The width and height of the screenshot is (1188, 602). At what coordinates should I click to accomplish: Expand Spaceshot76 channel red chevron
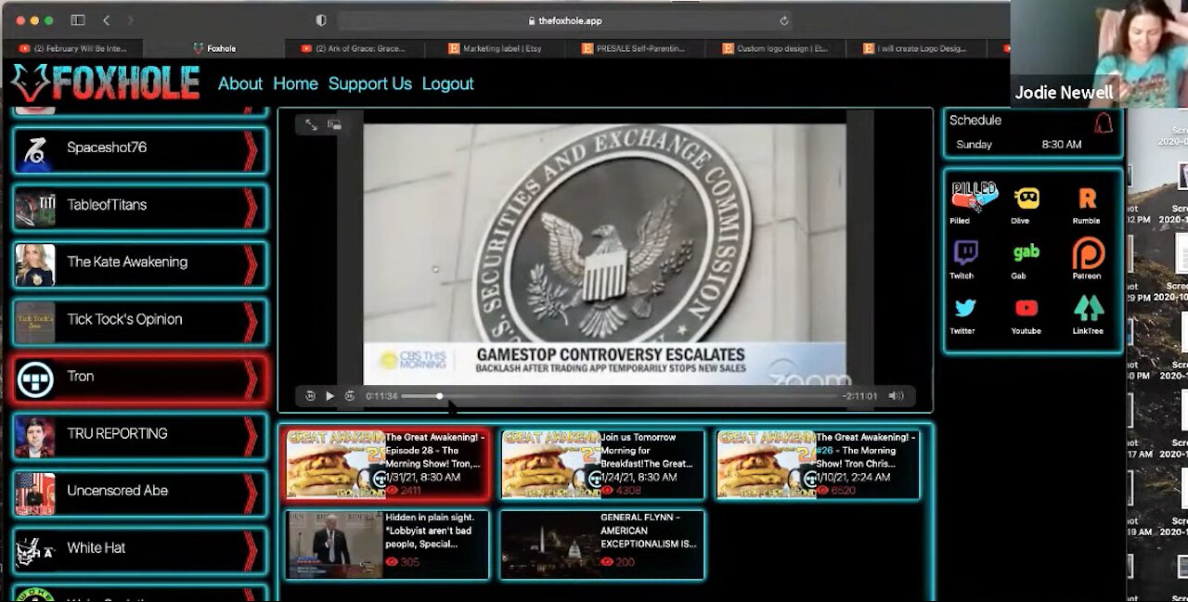[251, 150]
